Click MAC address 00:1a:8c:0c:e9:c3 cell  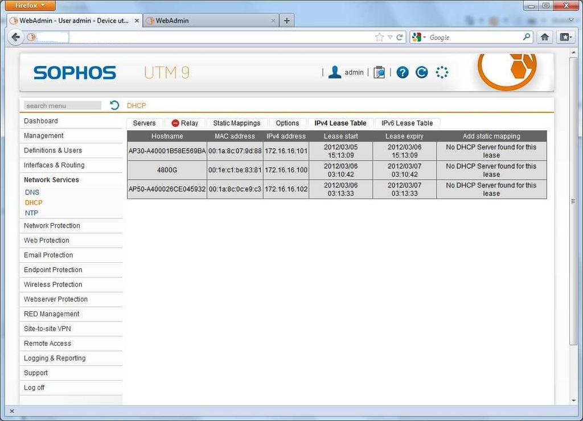(x=235, y=189)
